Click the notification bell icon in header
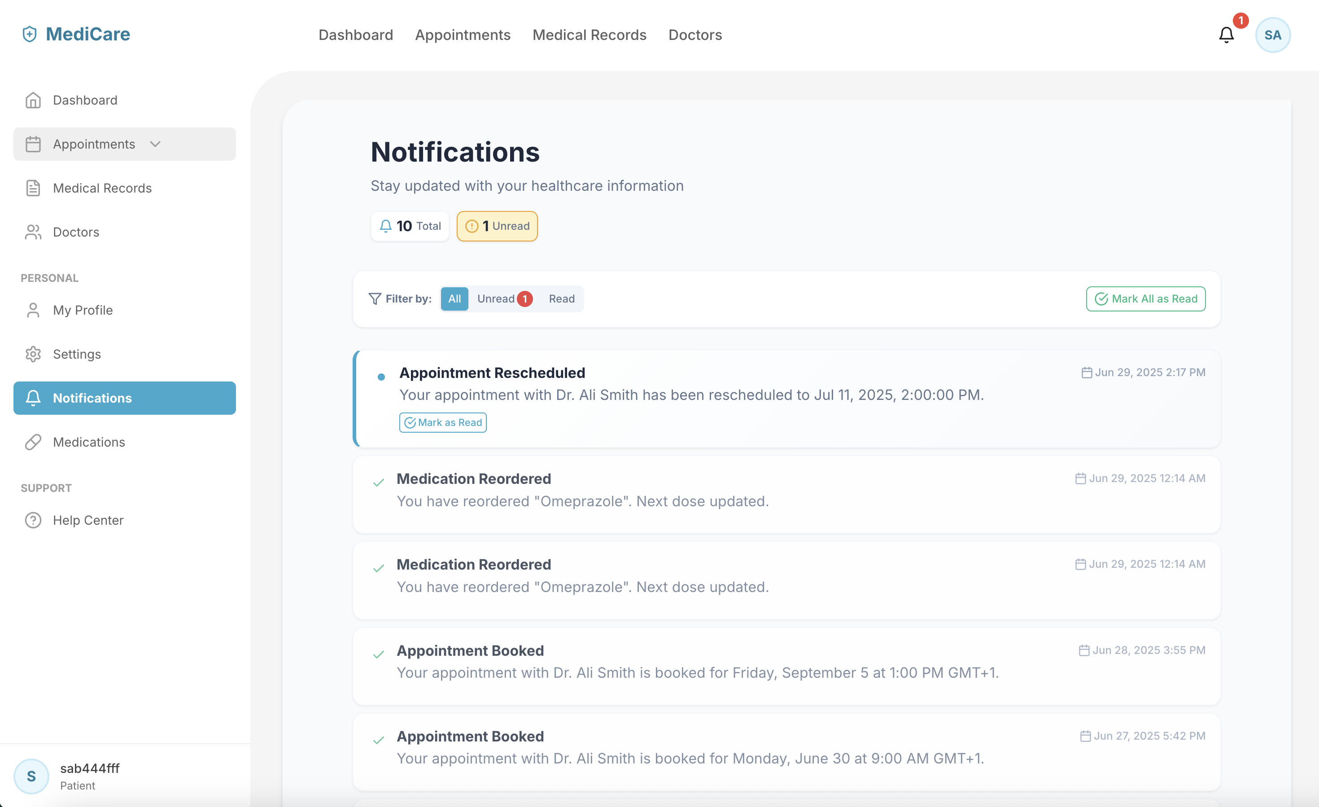 point(1226,35)
